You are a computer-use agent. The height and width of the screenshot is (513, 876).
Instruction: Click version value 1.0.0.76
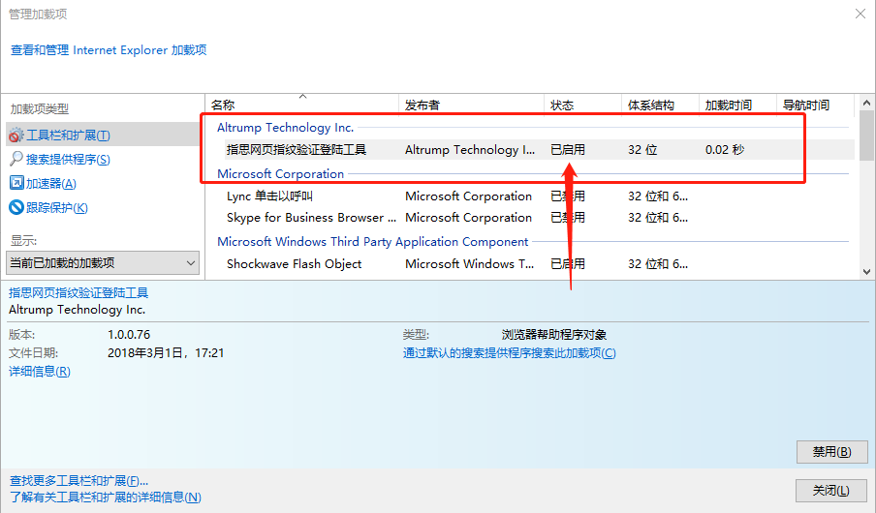coord(129,334)
